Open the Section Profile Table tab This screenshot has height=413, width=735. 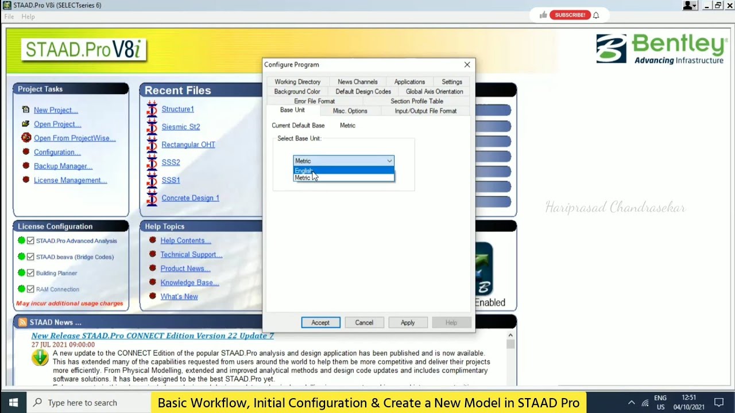click(417, 102)
